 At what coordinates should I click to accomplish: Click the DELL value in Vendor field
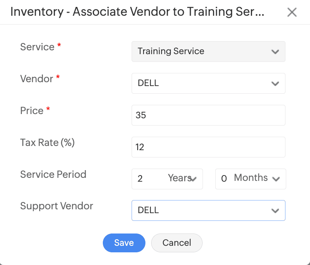pos(148,83)
